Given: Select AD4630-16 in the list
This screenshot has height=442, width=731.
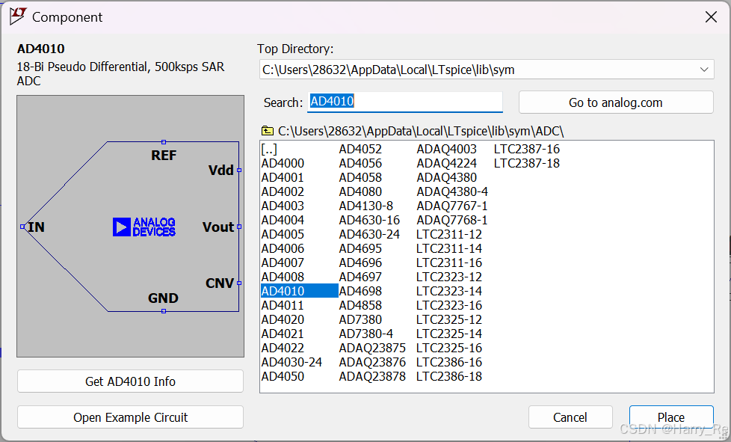Looking at the screenshot, I should [369, 220].
